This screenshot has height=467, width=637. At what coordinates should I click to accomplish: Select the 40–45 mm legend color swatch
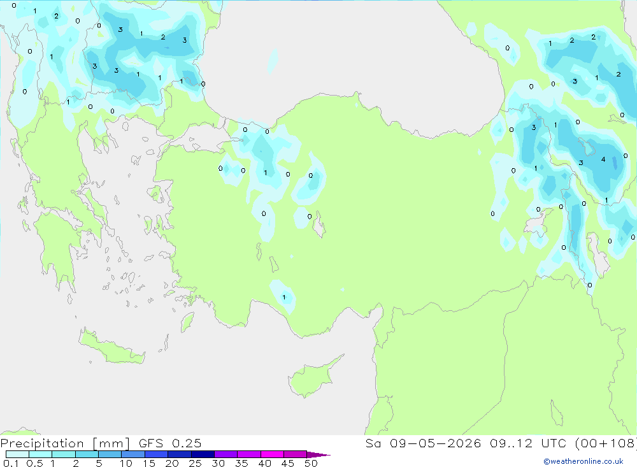tap(272, 454)
